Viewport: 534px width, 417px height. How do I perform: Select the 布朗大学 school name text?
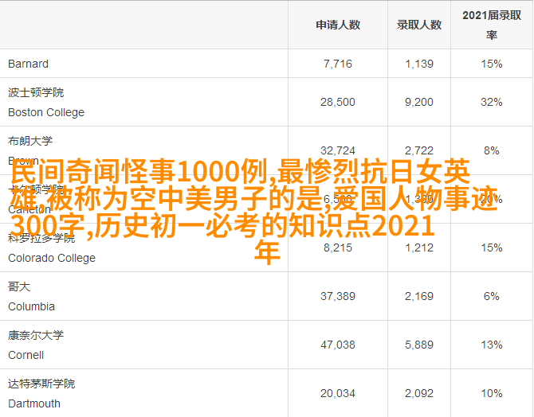click(30, 141)
